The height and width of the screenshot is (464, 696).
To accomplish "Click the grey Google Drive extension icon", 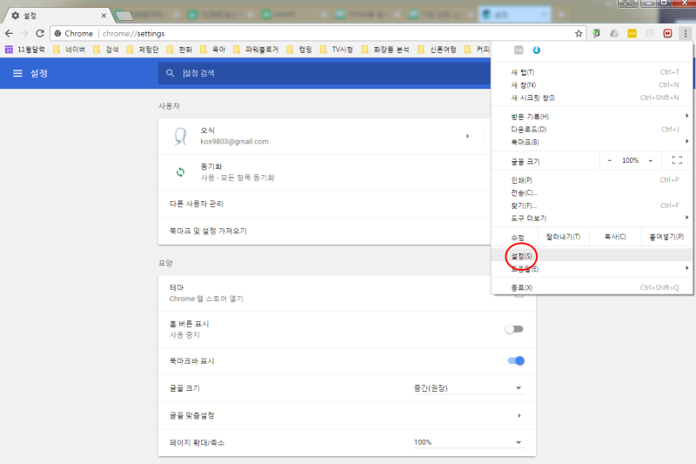I will tap(614, 33).
